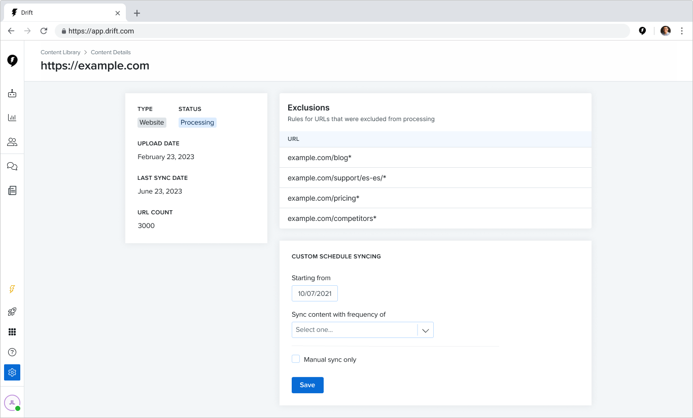Click the Drift logo in sidebar

[12, 61]
